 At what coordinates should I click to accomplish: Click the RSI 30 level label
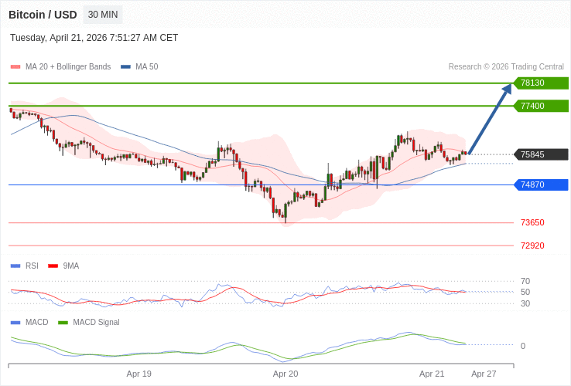[x=525, y=303]
